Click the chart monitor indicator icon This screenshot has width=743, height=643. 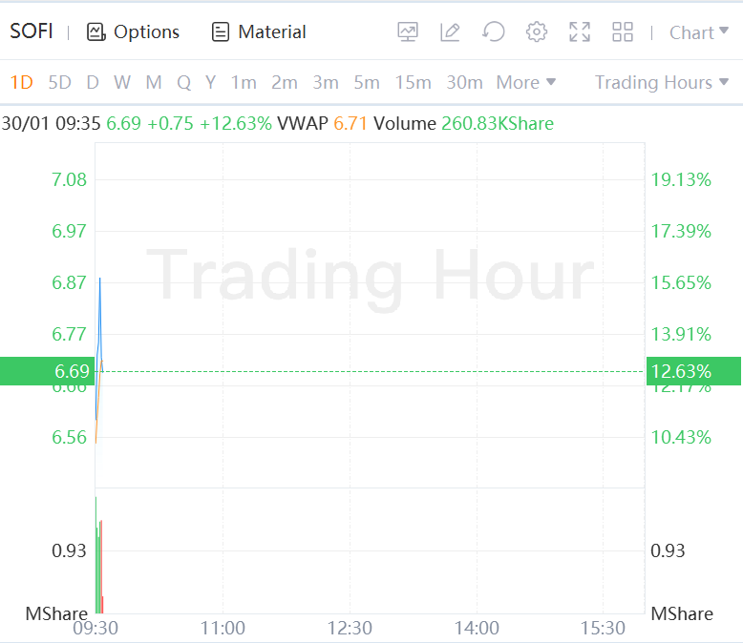(408, 32)
